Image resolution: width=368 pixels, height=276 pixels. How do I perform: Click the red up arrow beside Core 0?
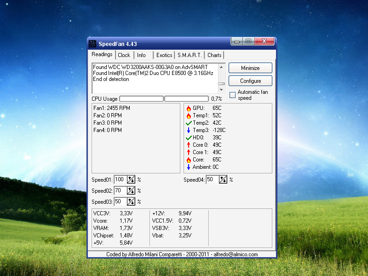coord(189,145)
